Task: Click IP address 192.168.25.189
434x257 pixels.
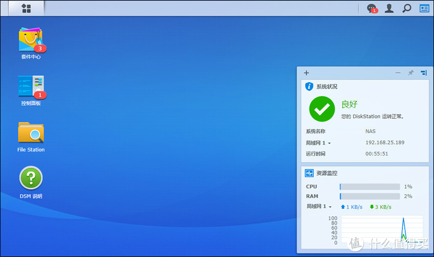Action: click(x=385, y=143)
